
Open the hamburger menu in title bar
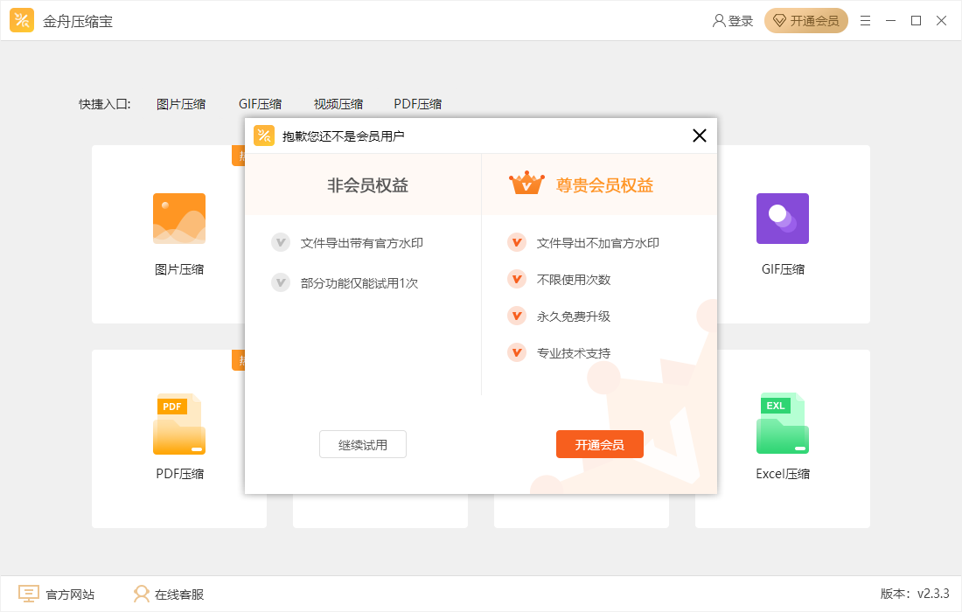(x=865, y=21)
